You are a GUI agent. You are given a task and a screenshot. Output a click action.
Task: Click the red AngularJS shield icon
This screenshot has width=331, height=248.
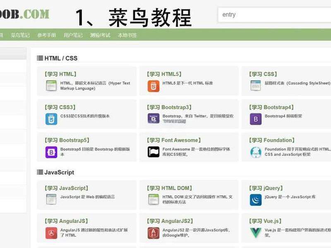pos(51,233)
